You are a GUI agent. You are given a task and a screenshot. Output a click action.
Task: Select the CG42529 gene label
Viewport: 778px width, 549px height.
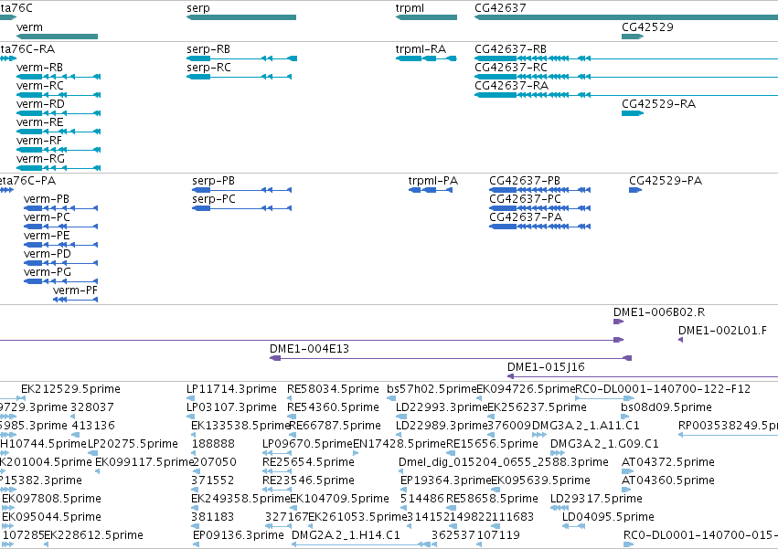[x=647, y=26]
